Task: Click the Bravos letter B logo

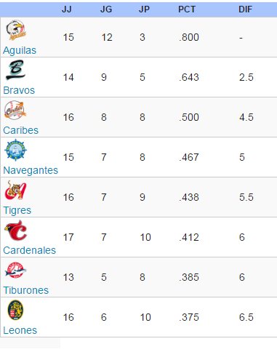Action: pyautogui.click(x=15, y=71)
